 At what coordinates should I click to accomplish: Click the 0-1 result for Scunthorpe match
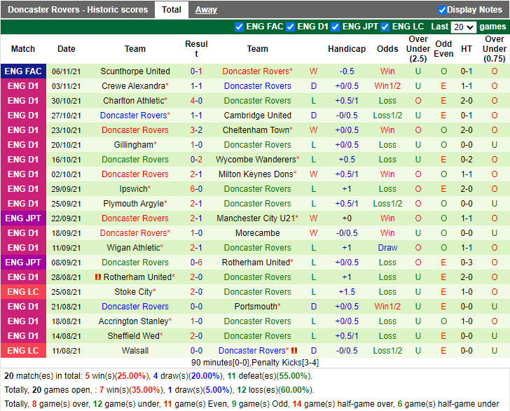196,71
